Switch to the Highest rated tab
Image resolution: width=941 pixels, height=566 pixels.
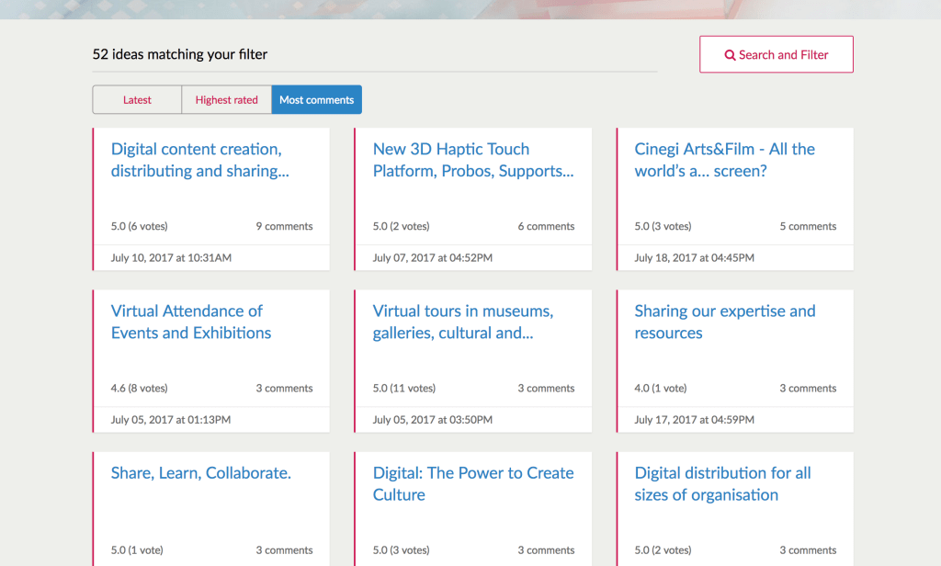[x=226, y=99]
